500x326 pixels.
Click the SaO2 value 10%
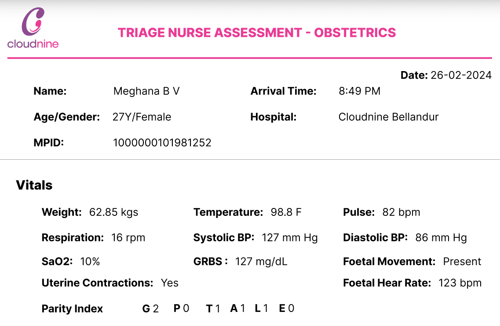pos(90,262)
